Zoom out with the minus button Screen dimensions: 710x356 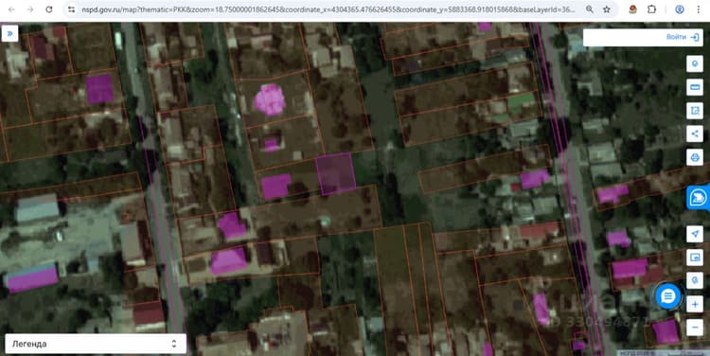695,328
